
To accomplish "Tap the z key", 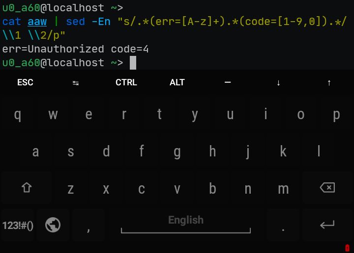I will (x=71, y=189).
